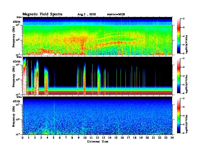This screenshot has width=205, height=158.
Task: Click the hour 13 tick label
Action: (x=104, y=138)
